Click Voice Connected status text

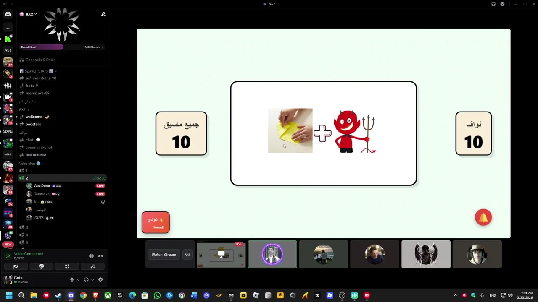click(x=29, y=254)
